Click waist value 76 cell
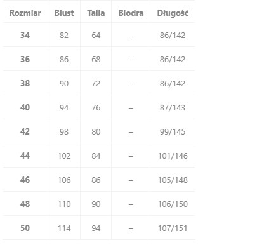 click(96, 108)
